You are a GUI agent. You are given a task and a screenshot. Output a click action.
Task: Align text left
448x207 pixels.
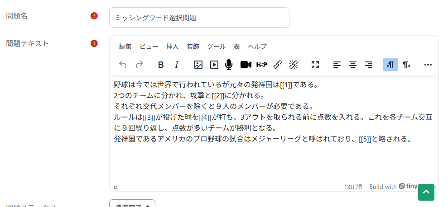(337, 65)
